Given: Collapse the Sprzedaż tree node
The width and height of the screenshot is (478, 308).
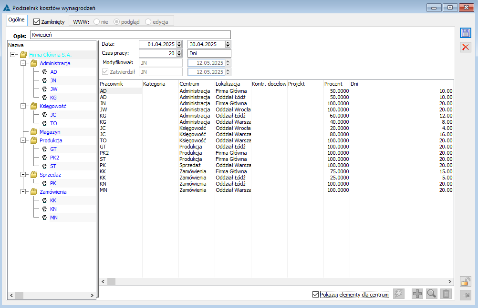Looking at the screenshot, I should [x=23, y=175].
